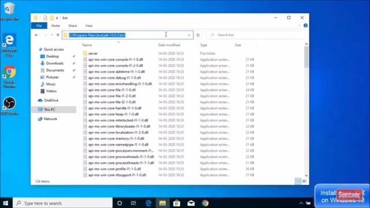
Task: Open the Recycle Bin desktop icon
Action: click(x=9, y=11)
